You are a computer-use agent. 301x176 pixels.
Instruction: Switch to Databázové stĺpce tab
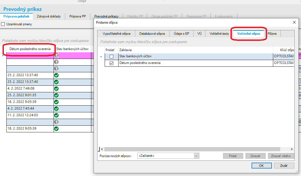152,34
